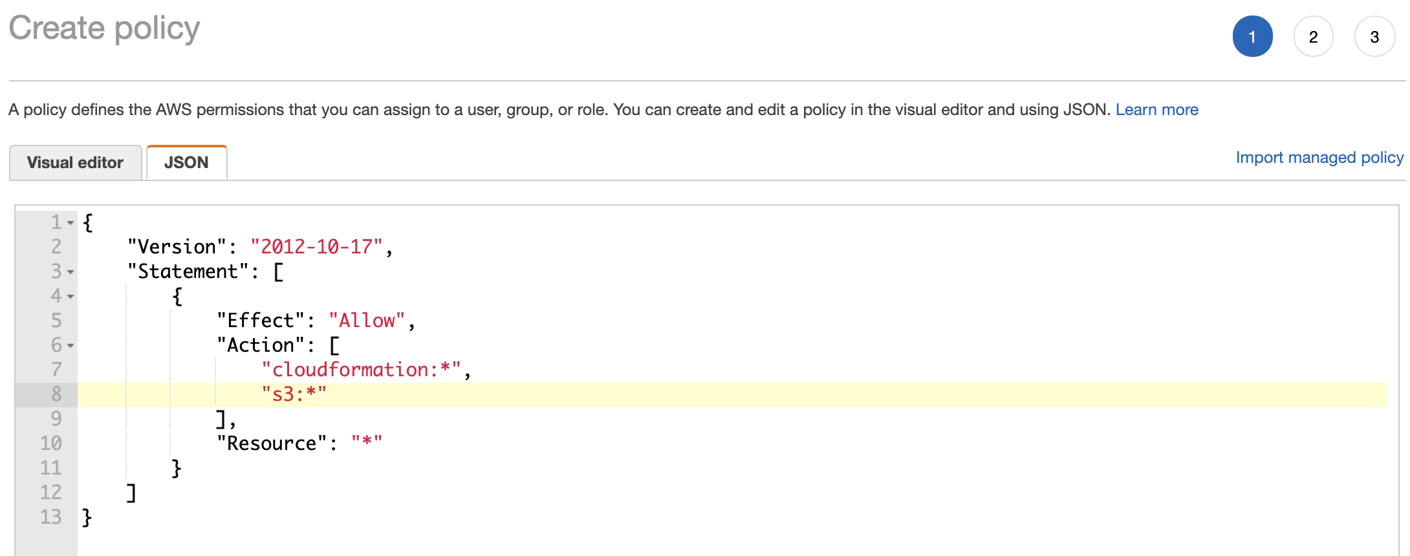The width and height of the screenshot is (1410, 556).
Task: Click the "Allow" effect value
Action: pyautogui.click(x=367, y=320)
